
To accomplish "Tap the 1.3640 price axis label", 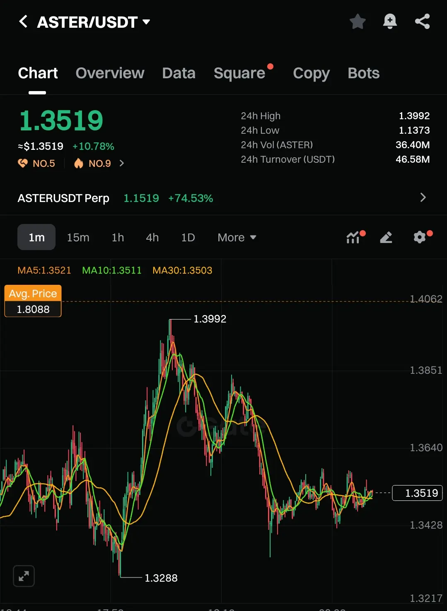I will pyautogui.click(x=426, y=447).
